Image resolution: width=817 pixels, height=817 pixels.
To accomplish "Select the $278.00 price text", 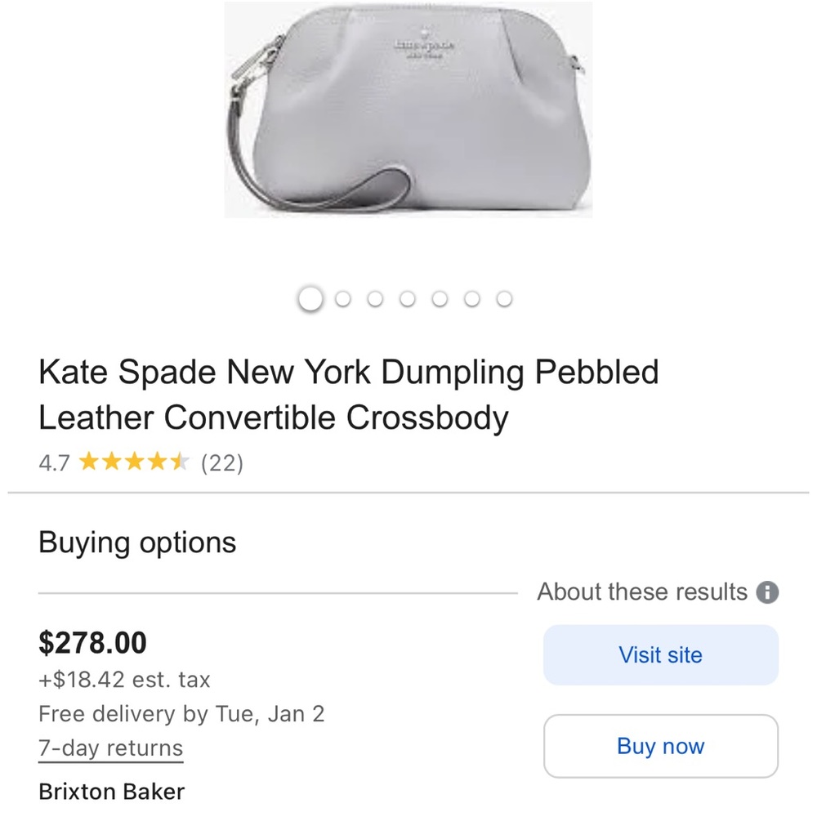I will (x=92, y=643).
